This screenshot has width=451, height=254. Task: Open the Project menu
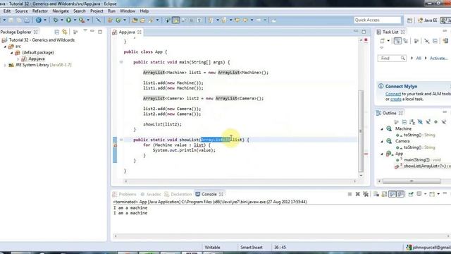(x=97, y=11)
